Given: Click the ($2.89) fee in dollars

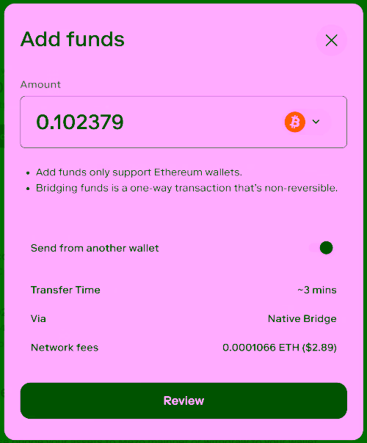Looking at the screenshot, I should 319,347.
